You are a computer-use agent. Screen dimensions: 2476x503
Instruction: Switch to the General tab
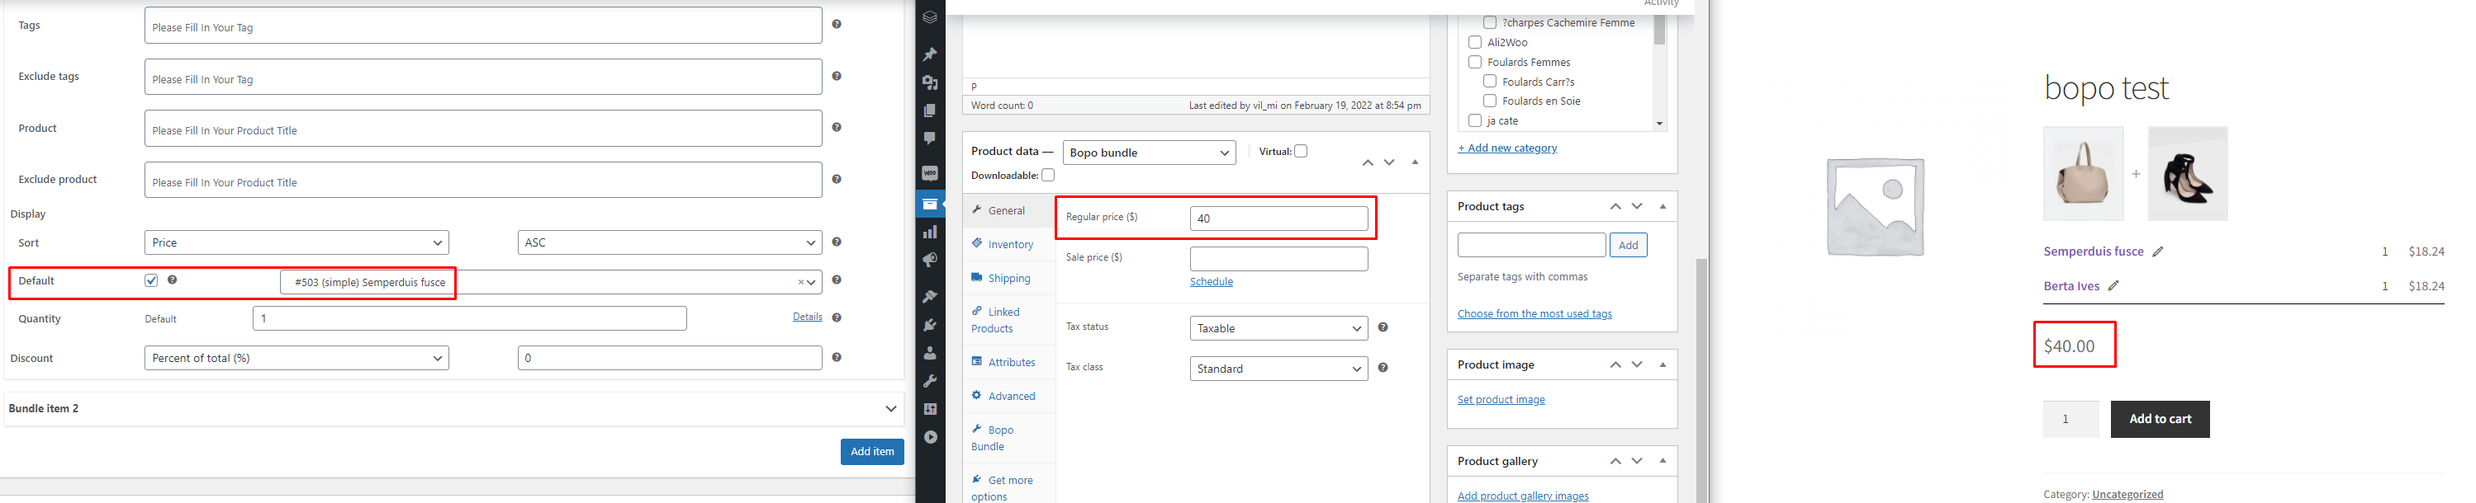(1009, 210)
